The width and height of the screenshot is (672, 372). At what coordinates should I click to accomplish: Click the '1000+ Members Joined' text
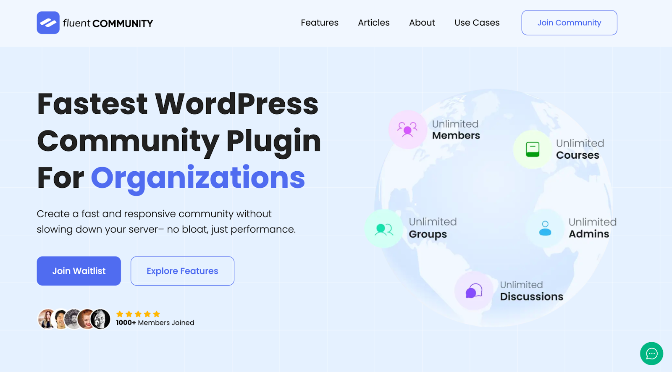pyautogui.click(x=155, y=322)
